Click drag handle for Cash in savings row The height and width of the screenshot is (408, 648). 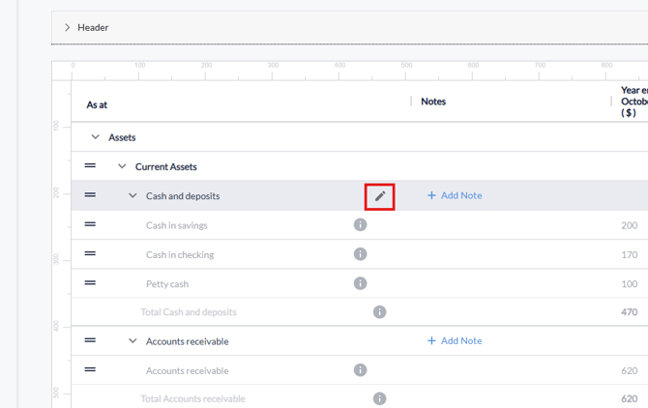(x=90, y=224)
